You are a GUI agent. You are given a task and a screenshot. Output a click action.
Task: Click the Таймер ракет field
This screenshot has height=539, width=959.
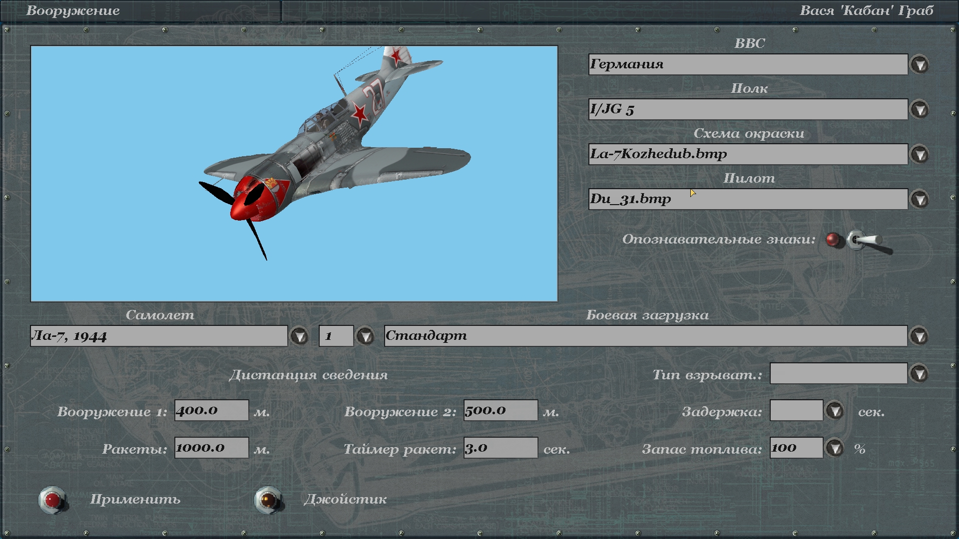pos(500,448)
